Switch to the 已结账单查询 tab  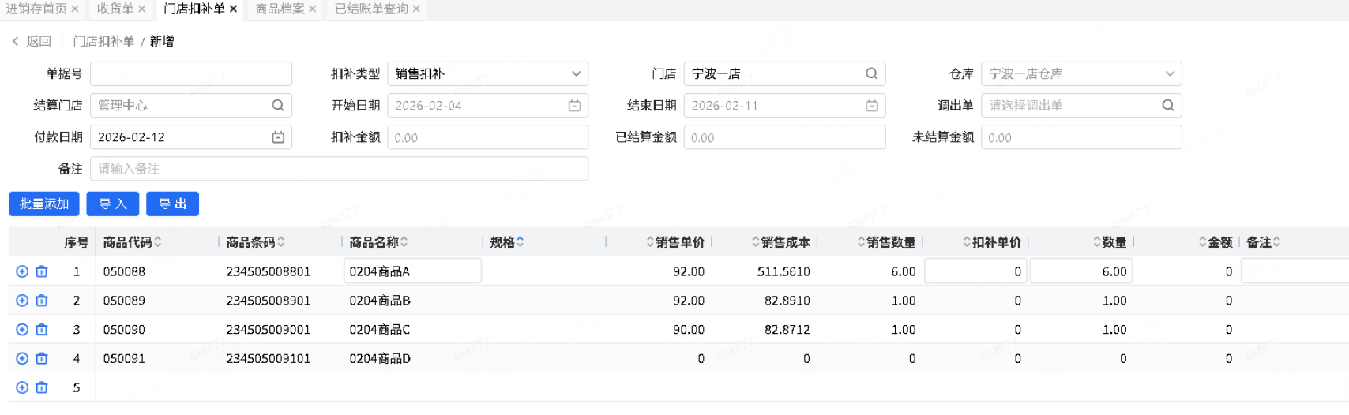[371, 9]
